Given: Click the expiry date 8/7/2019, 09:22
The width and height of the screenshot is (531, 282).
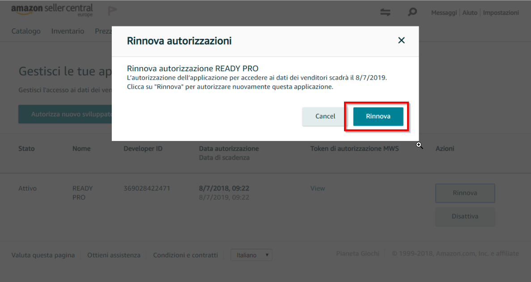Looking at the screenshot, I should (x=224, y=197).
